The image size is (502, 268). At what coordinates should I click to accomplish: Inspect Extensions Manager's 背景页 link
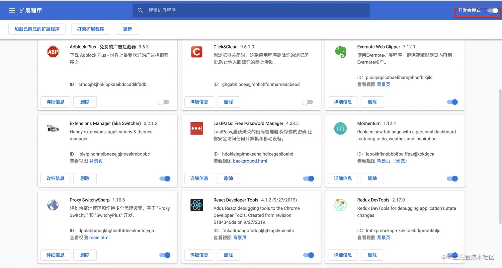pos(96,161)
